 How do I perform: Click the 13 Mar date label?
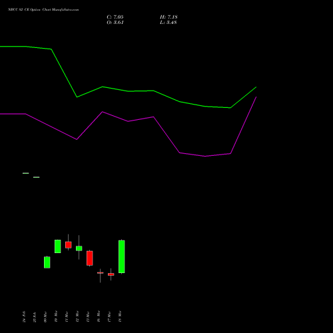[x=88, y=316]
